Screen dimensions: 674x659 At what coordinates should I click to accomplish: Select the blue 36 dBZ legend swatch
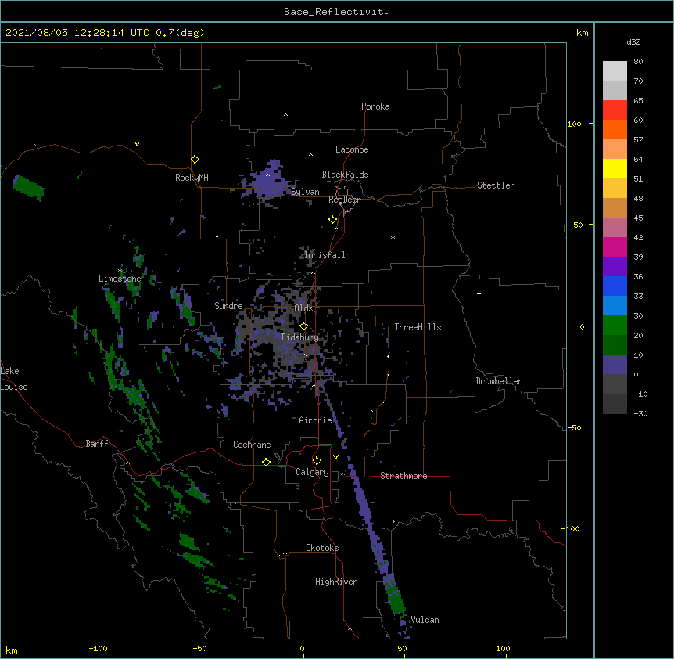[x=615, y=286]
